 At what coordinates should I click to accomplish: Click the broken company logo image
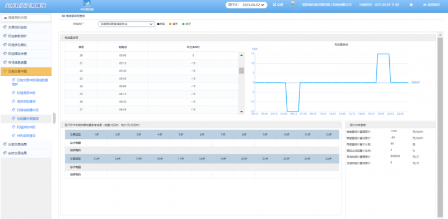pos(295,5)
